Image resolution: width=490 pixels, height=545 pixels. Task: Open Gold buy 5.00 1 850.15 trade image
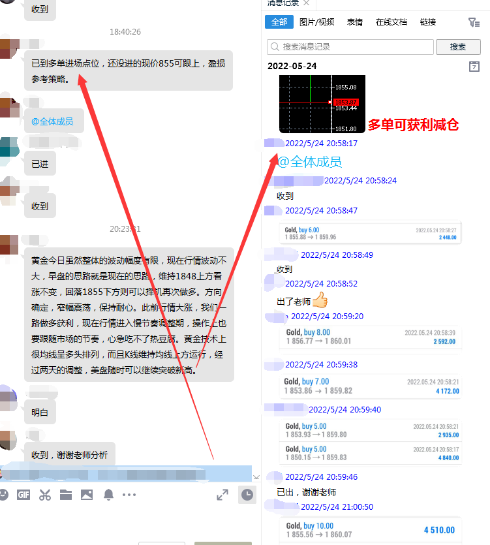tap(371, 453)
